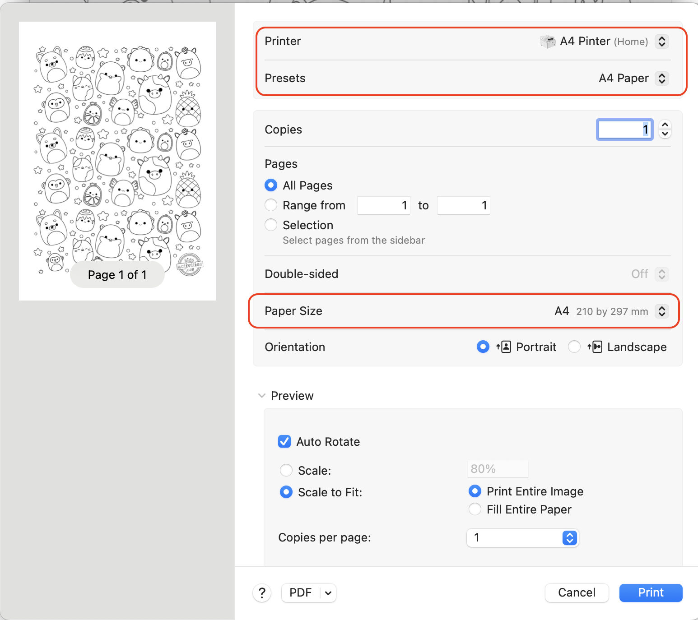Open the Presets dropdown showing A4 Paper
The height and width of the screenshot is (620, 698).
point(662,79)
